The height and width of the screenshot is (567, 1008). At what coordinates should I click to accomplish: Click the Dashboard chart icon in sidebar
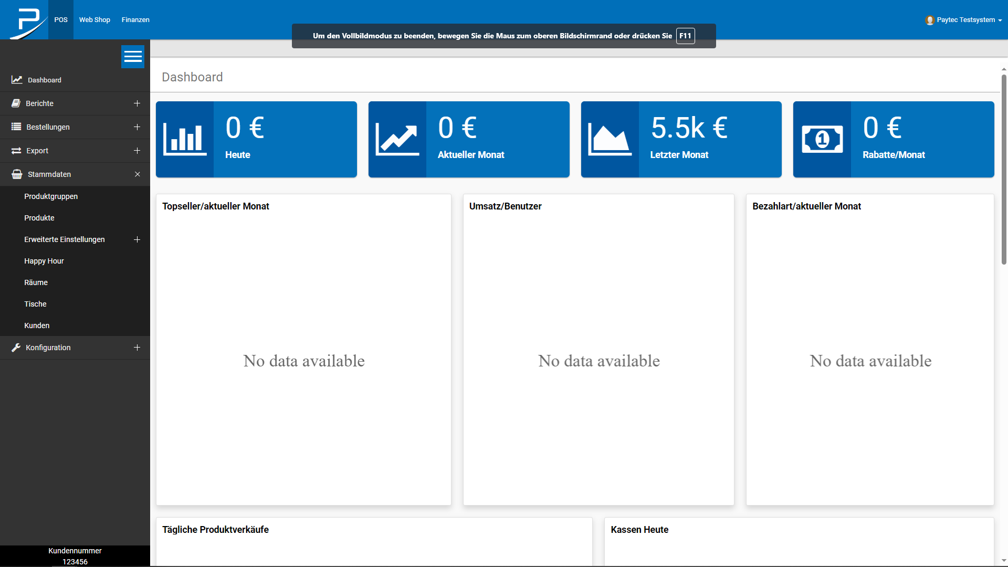click(17, 80)
